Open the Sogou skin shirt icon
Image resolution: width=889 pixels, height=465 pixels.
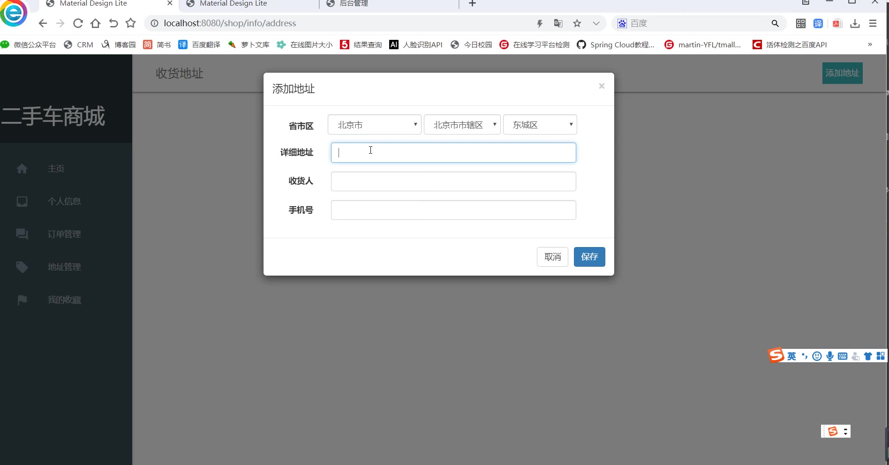coord(868,356)
